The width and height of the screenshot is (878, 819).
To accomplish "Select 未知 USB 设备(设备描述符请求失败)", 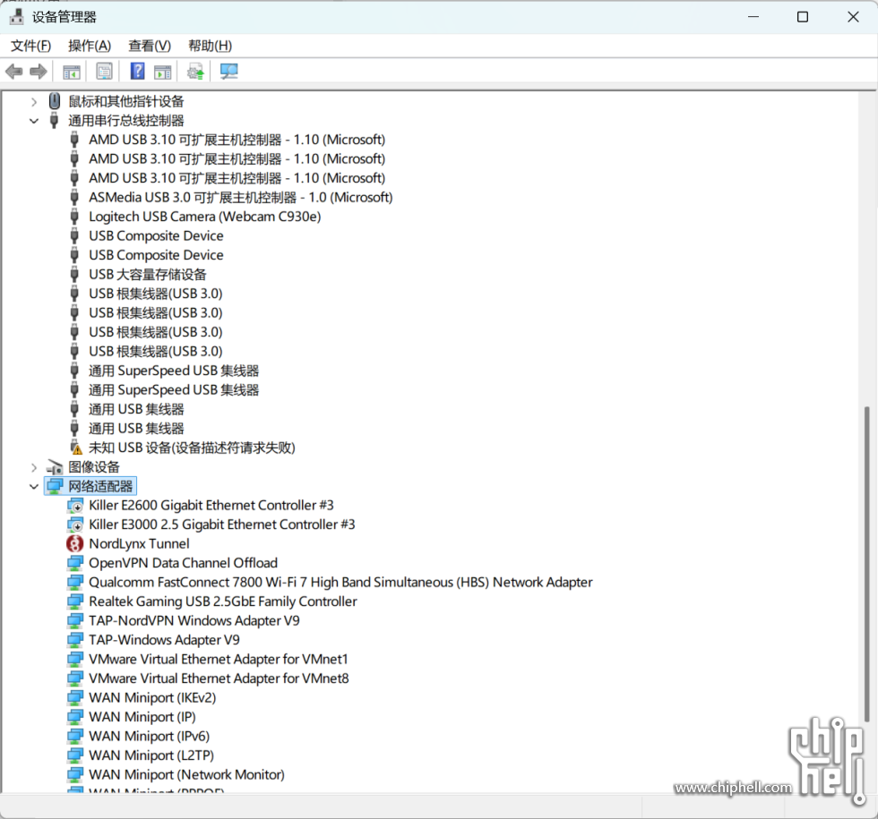I will click(192, 448).
